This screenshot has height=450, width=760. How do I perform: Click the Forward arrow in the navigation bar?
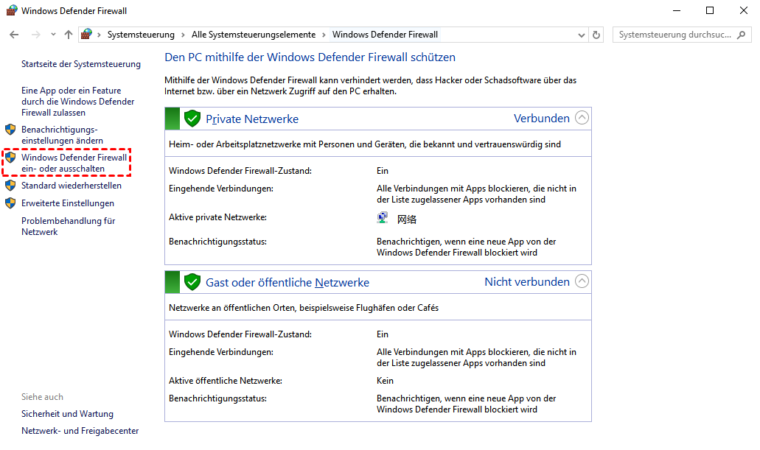coord(35,35)
